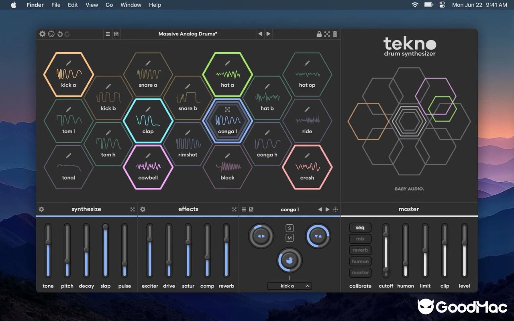Viewport: 514px width, 321px height.
Task: Click the master level slider
Action: pyautogui.click(x=464, y=251)
